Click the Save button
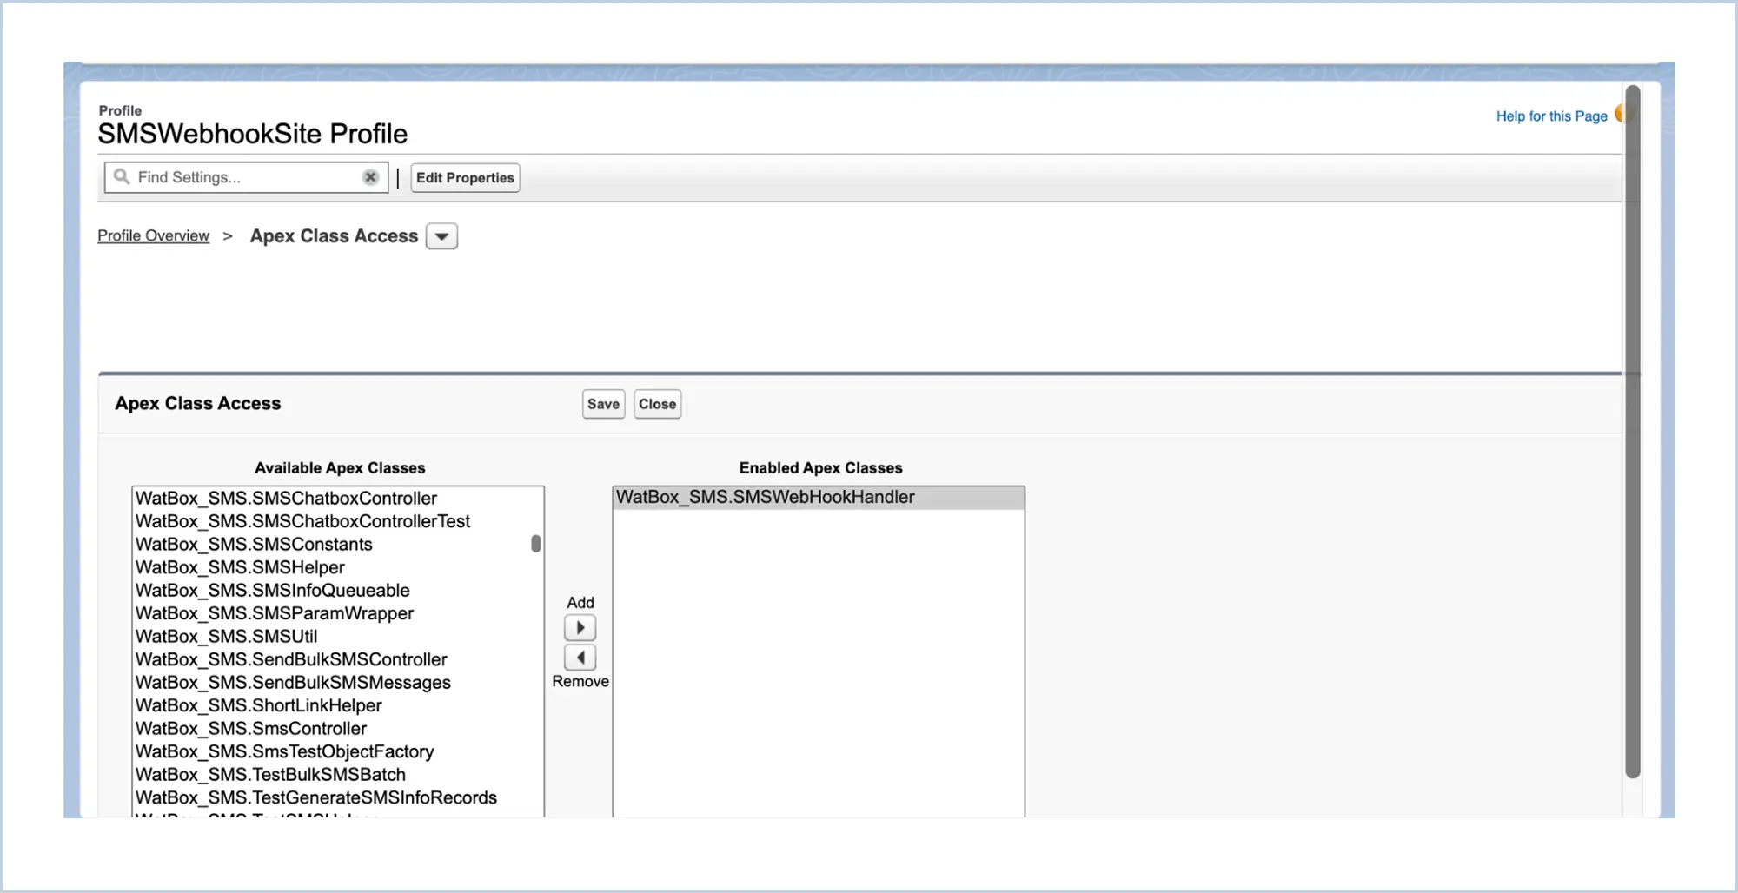 (603, 404)
